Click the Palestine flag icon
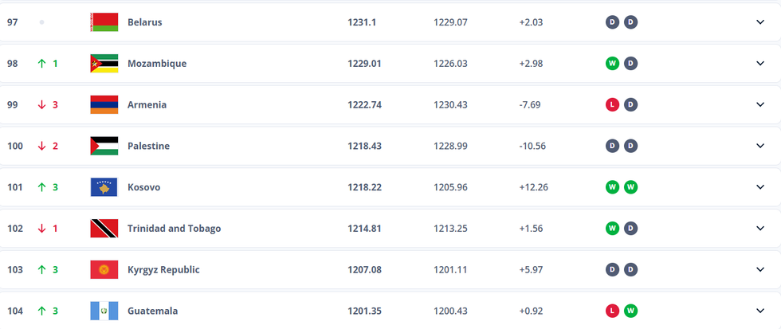 [x=104, y=146]
